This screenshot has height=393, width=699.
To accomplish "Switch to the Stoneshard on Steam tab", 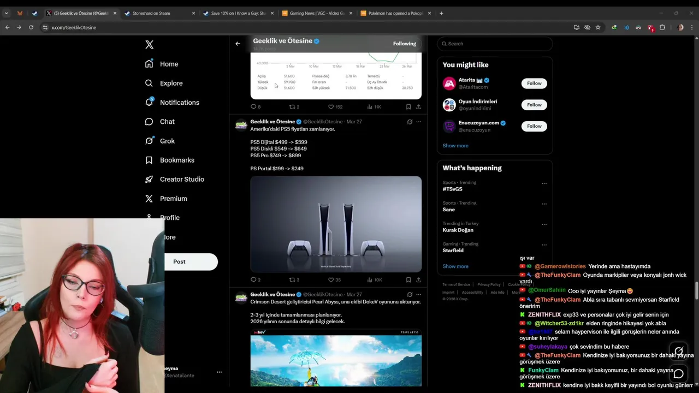I will point(159,13).
